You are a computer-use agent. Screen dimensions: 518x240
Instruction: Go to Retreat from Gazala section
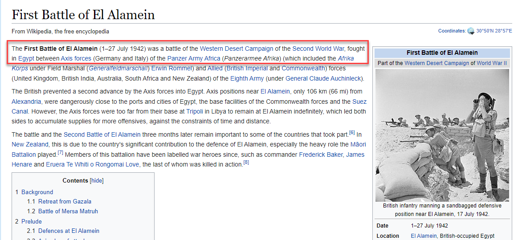tap(65, 202)
